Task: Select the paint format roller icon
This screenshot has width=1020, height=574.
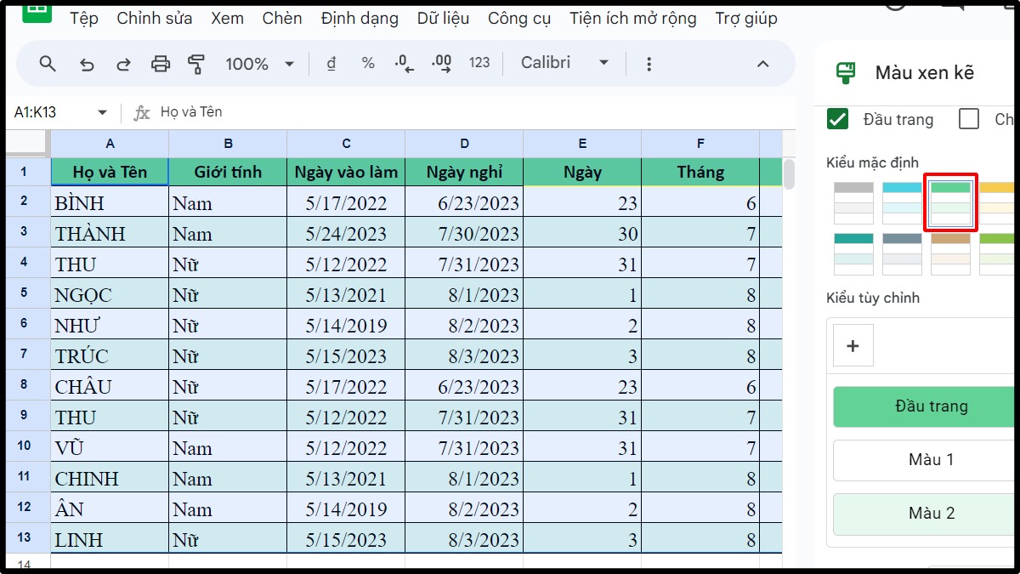Action: (x=196, y=64)
